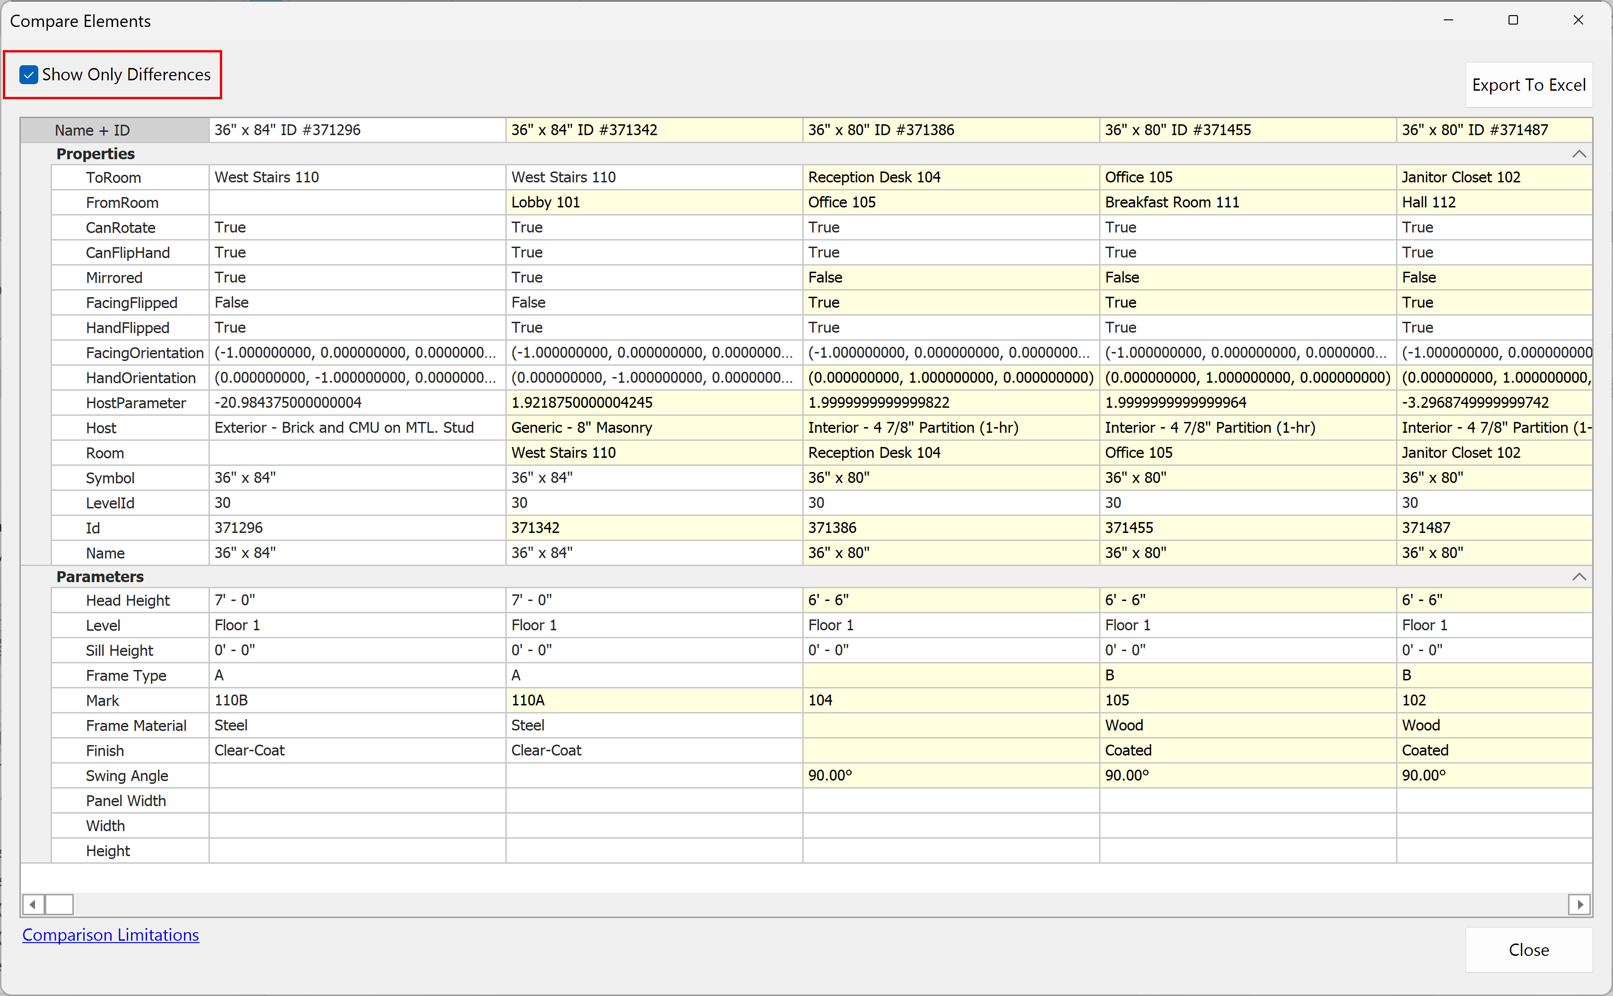This screenshot has height=996, width=1613.
Task: Maximize the Compare Elements window
Action: click(1514, 20)
